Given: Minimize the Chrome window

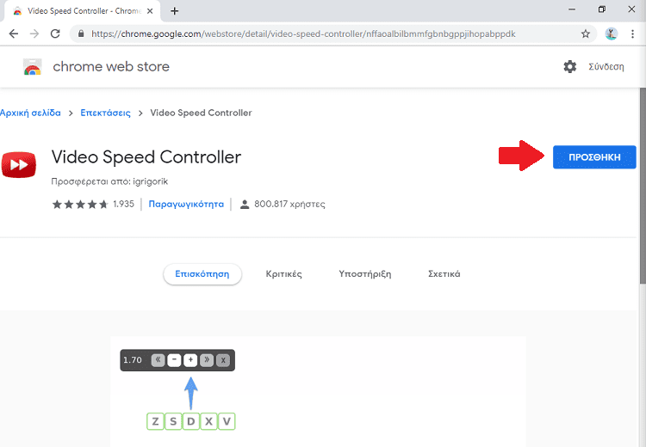Looking at the screenshot, I should tap(572, 9).
